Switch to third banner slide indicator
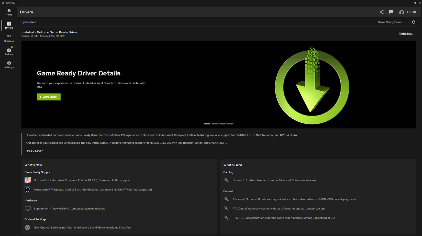The width and height of the screenshot is (422, 236). tap(223, 124)
